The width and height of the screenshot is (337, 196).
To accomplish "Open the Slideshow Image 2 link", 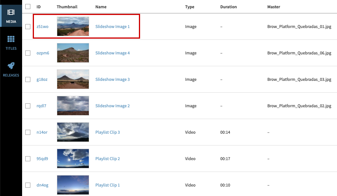I will (112, 106).
